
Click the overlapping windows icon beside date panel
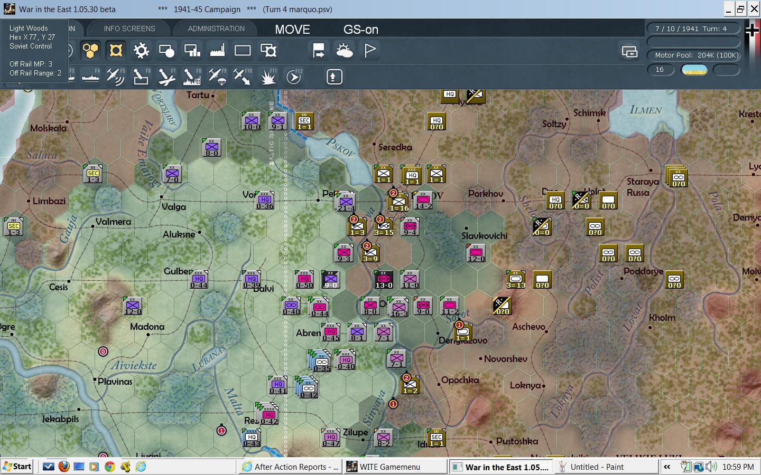click(629, 52)
